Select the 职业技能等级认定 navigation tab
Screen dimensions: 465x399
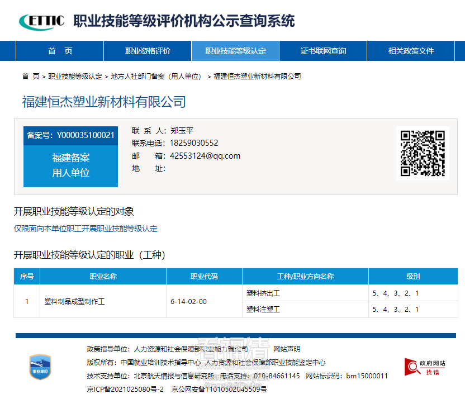coord(235,51)
